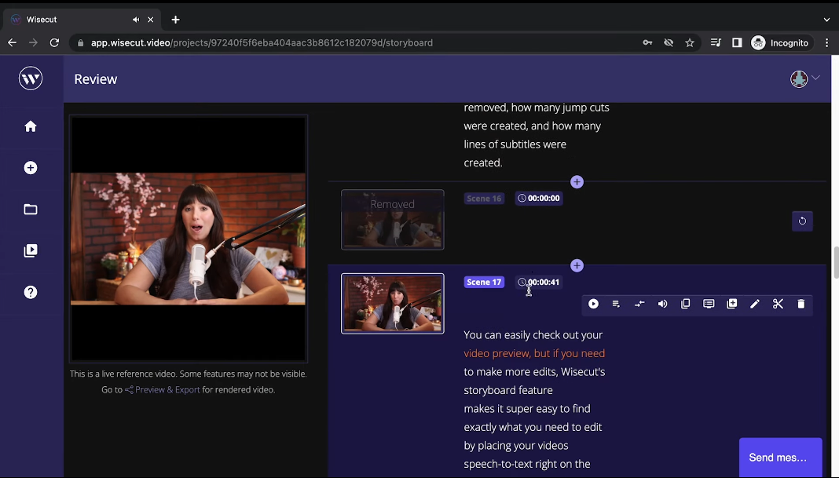Bookmark the page with the star icon
839x478 pixels.
coord(690,42)
